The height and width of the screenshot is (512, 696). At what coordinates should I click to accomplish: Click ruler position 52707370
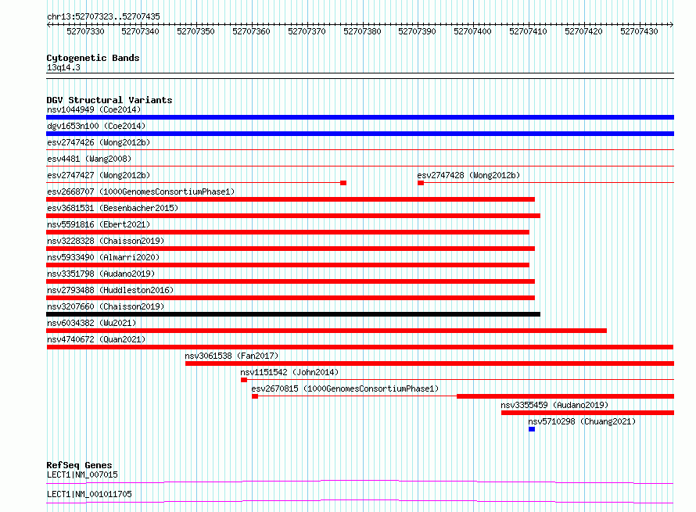click(307, 31)
